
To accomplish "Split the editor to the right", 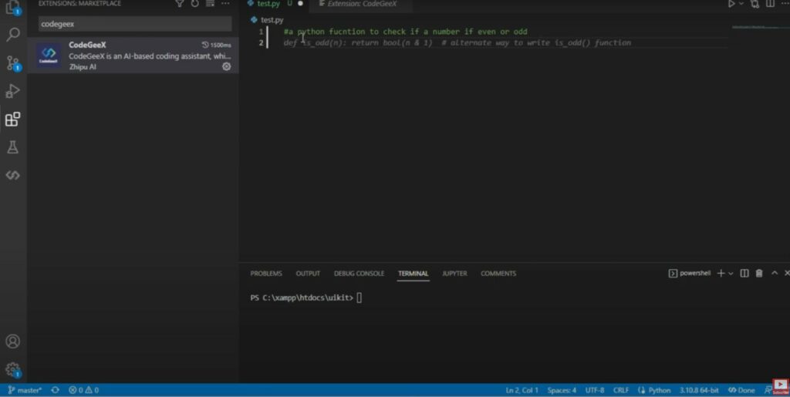I will coord(771,4).
